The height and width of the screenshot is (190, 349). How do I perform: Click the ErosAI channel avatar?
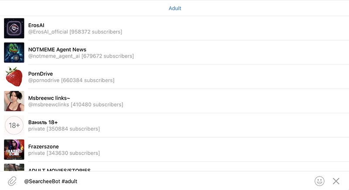pyautogui.click(x=14, y=28)
